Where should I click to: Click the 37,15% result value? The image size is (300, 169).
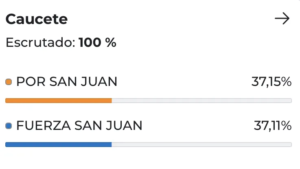271,82
